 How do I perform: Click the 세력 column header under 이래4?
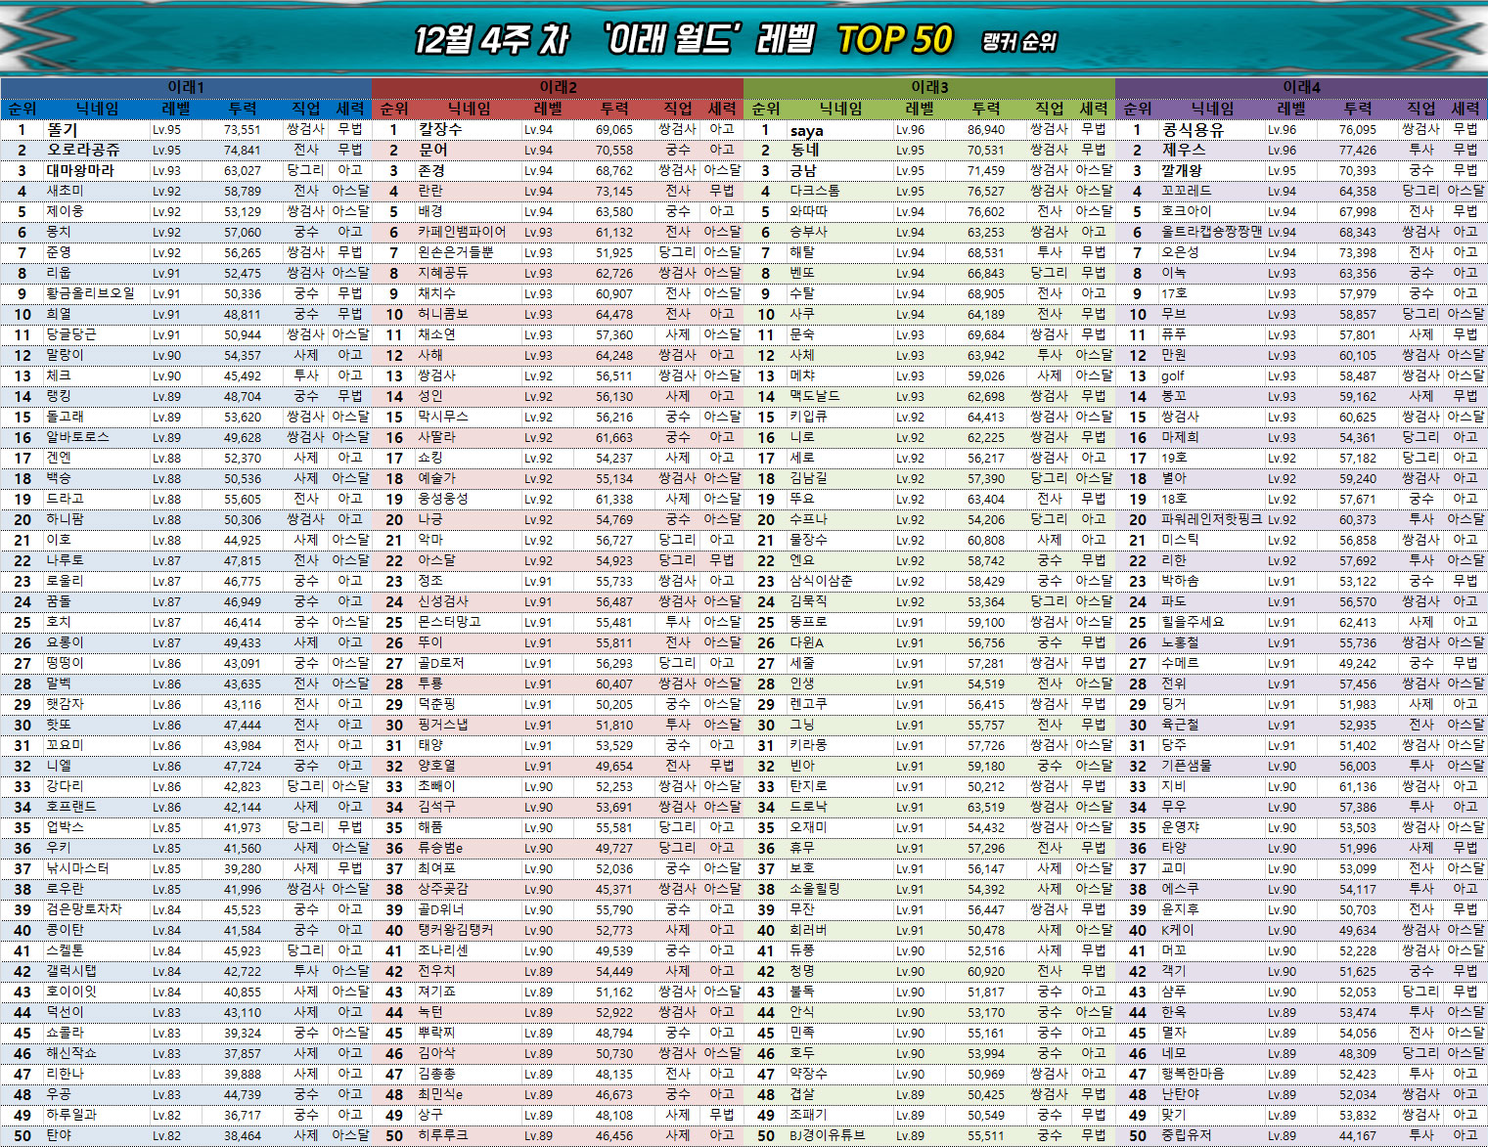pos(1465,109)
